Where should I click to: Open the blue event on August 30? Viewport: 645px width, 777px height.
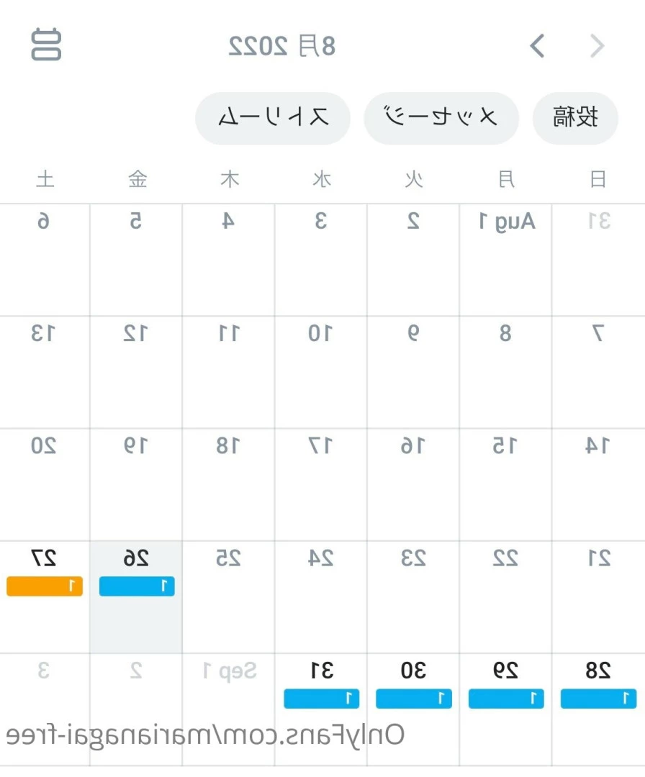click(414, 699)
